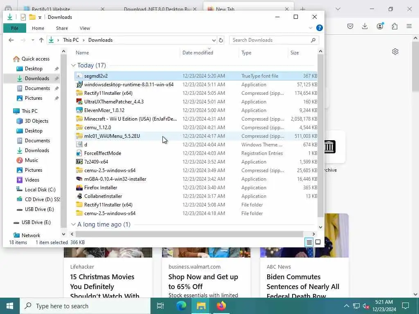The height and width of the screenshot is (314, 419).
Task: Click the muted volume tray icon
Action: [366, 306]
